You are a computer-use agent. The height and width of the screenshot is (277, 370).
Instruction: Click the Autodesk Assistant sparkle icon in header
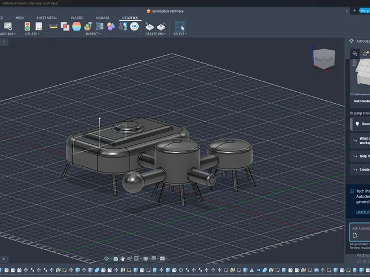[351, 41]
